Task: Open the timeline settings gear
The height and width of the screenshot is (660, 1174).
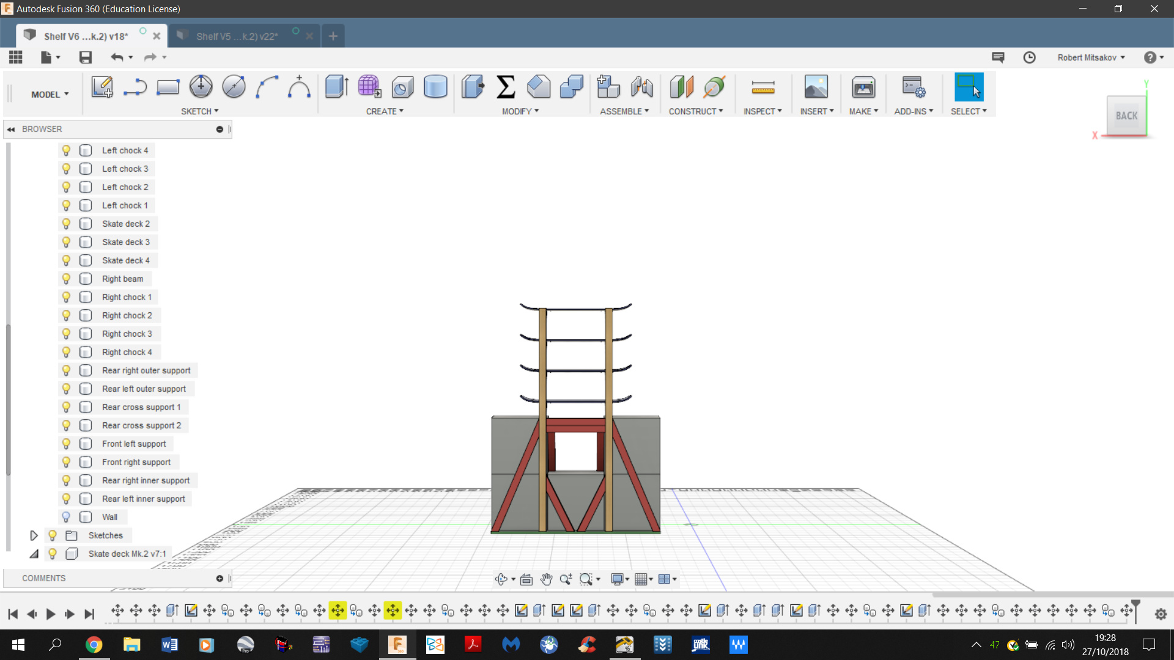Action: pyautogui.click(x=1161, y=614)
